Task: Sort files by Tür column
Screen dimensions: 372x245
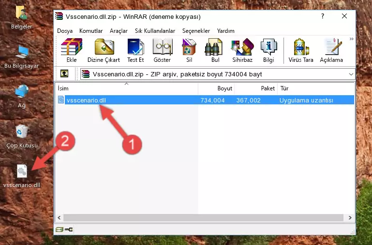Action: click(x=316, y=88)
